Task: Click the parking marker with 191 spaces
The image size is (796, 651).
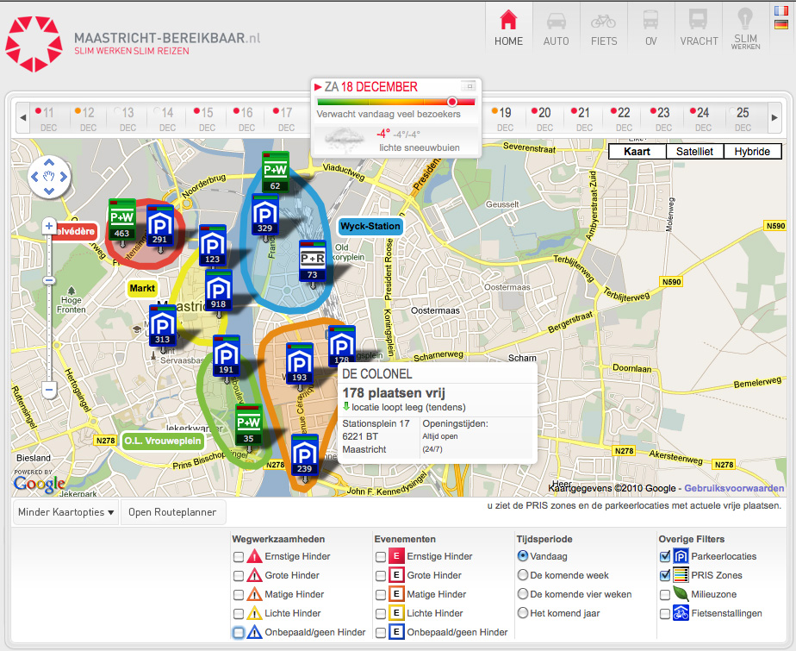Action: 226,356
